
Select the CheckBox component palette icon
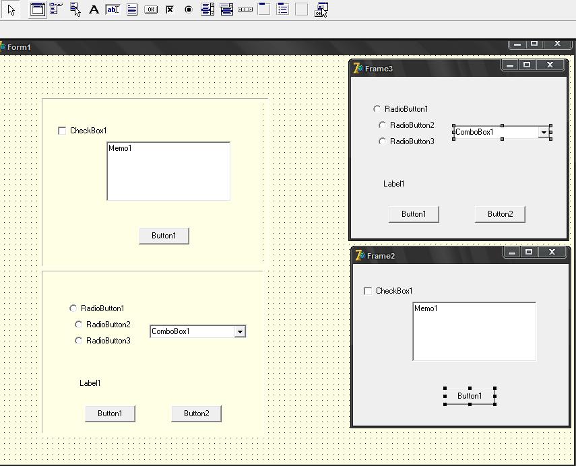[170, 9]
